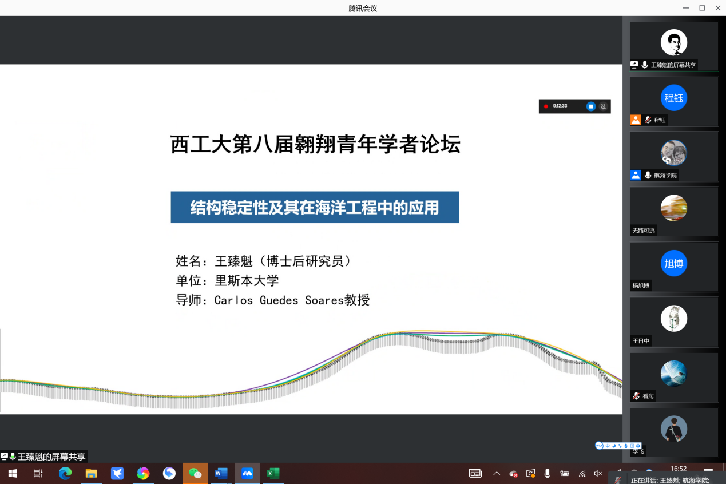
Task: Stop the recording in the recorder bar
Action: point(591,106)
